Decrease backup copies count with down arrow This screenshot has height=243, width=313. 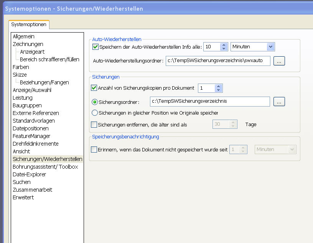coord(218,90)
